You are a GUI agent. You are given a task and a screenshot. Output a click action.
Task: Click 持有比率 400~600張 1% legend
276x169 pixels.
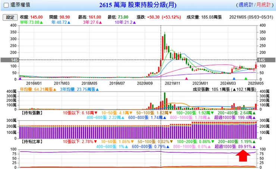[x=112, y=147]
